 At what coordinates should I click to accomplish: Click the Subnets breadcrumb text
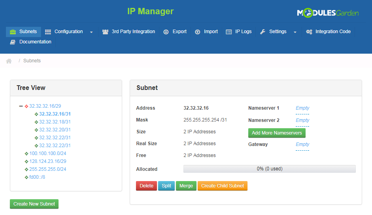point(32,61)
